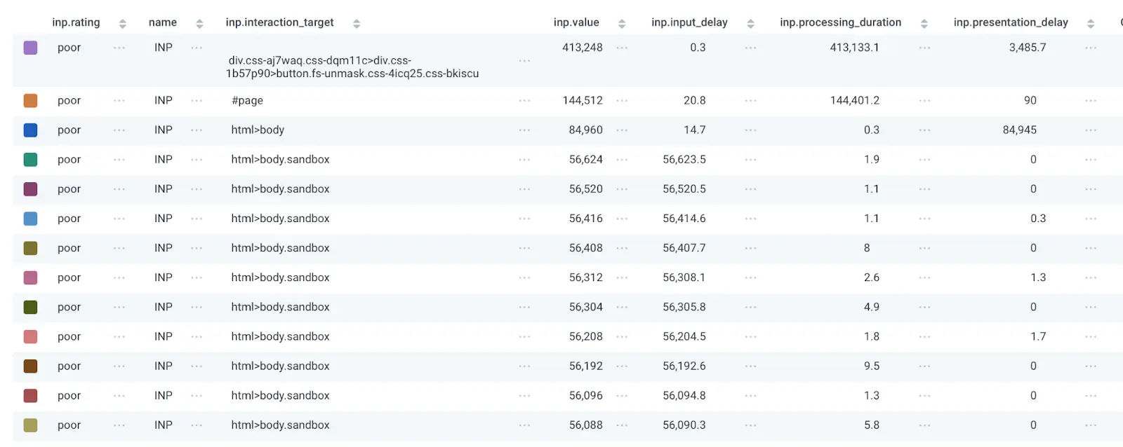The height and width of the screenshot is (447, 1123).
Task: Sort by inp.presentation_delay sort icon
Action: [1090, 24]
